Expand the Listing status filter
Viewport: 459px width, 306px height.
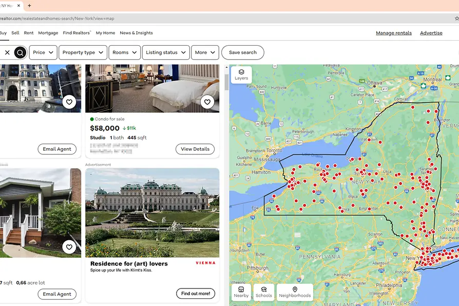click(165, 52)
